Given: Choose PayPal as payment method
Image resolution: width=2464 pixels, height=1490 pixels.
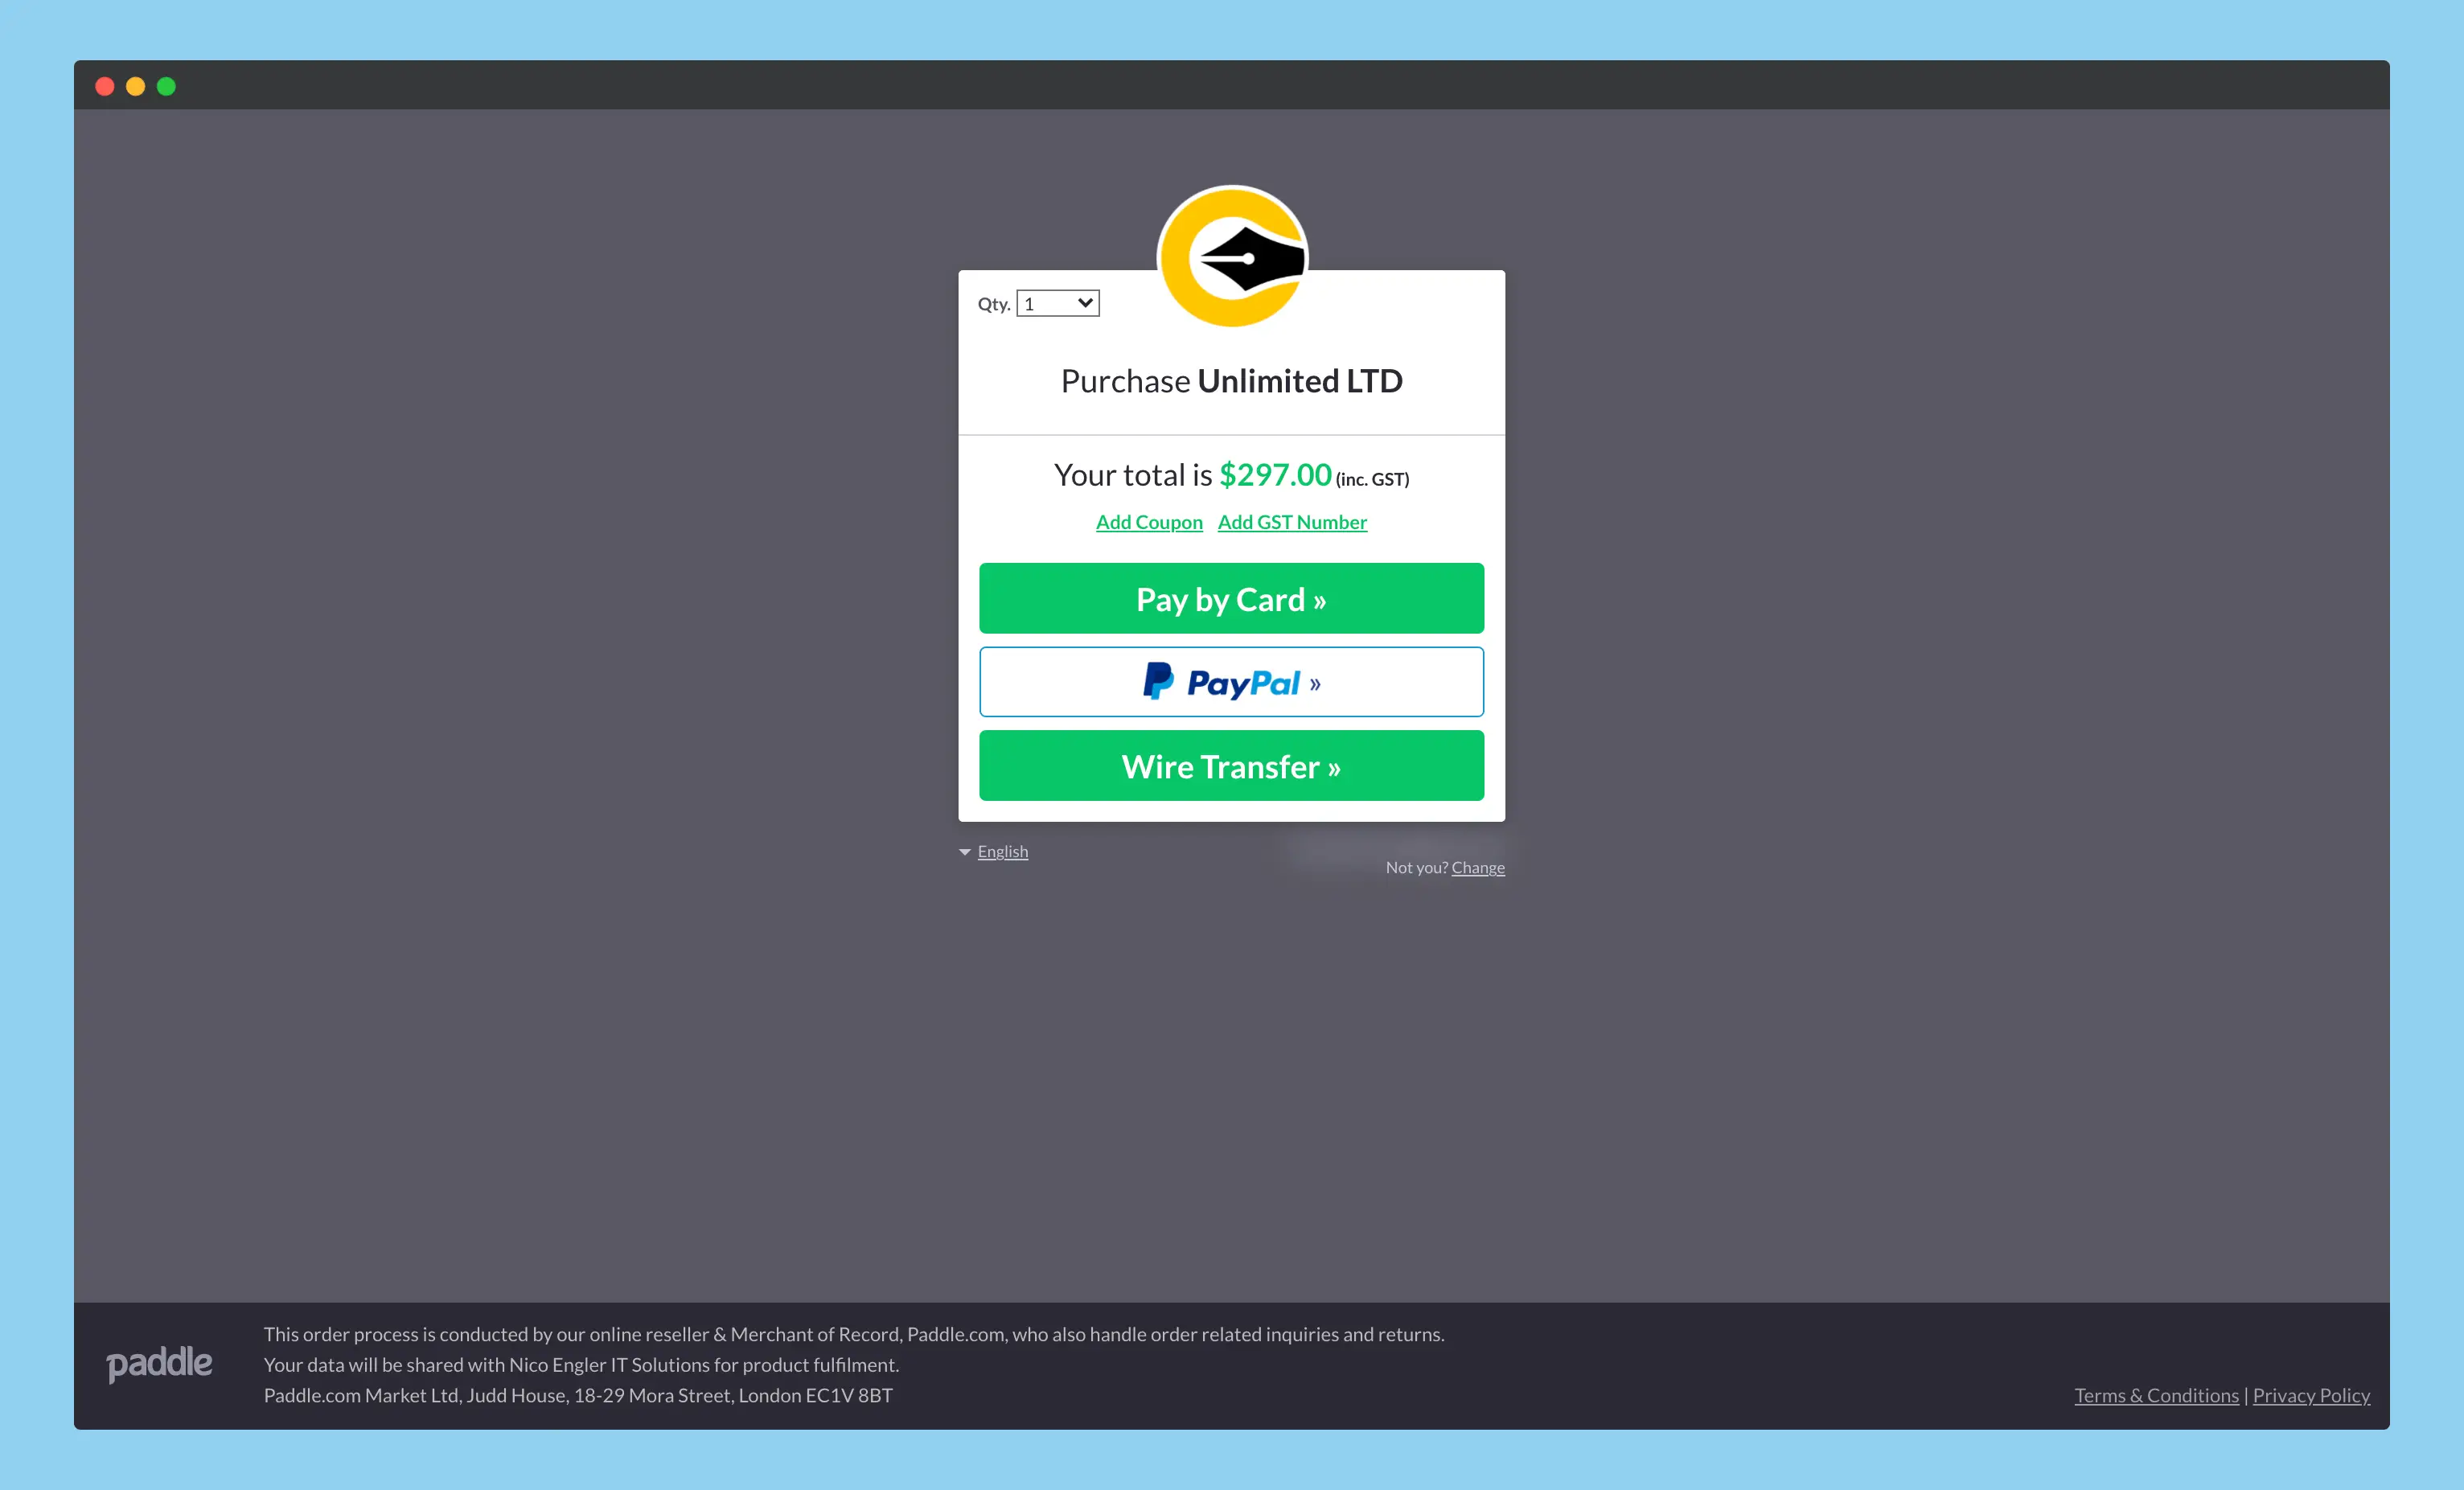Looking at the screenshot, I should coord(1231,682).
